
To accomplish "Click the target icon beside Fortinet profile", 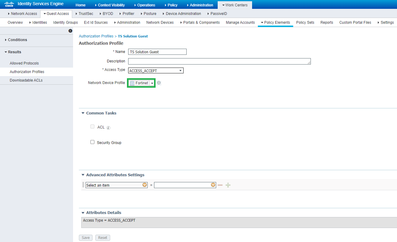I will coord(159,83).
